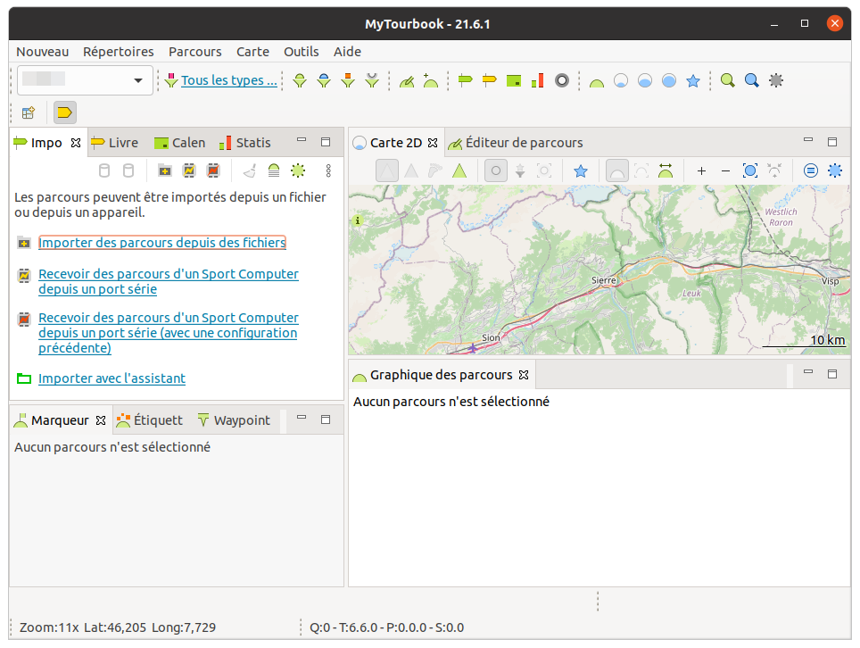860x648 pixels.
Task: Open the Outils menu
Action: pyautogui.click(x=301, y=52)
